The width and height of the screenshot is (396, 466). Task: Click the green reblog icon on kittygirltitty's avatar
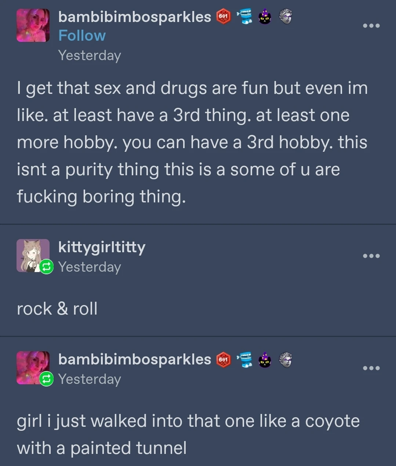click(46, 267)
